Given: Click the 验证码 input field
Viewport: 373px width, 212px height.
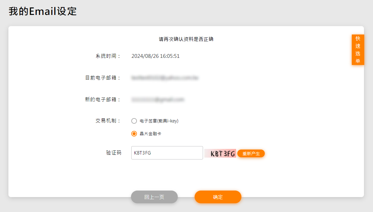Looking at the screenshot, I should pos(167,153).
